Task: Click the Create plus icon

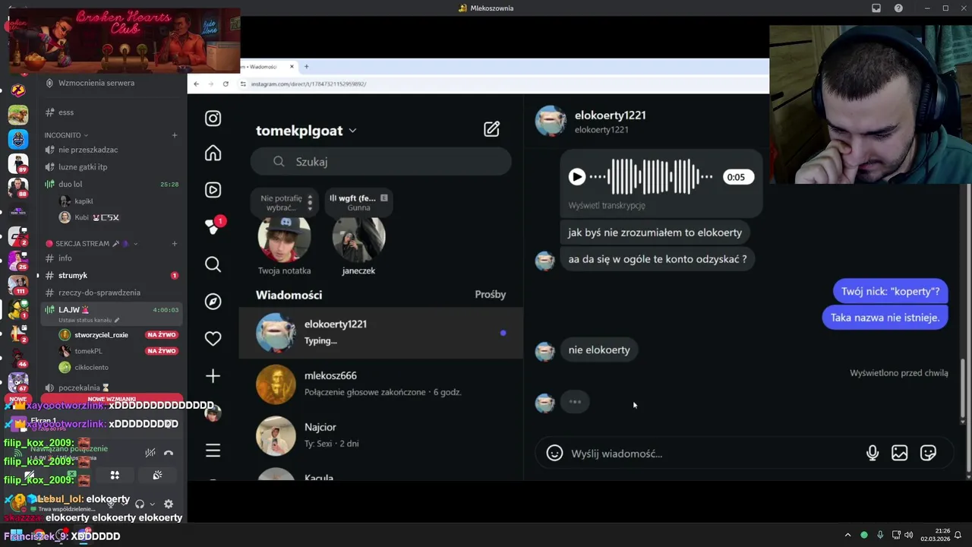Action: (213, 376)
